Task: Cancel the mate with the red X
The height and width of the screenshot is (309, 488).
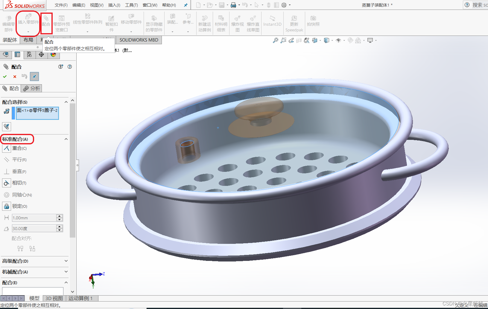Action: [x=15, y=77]
